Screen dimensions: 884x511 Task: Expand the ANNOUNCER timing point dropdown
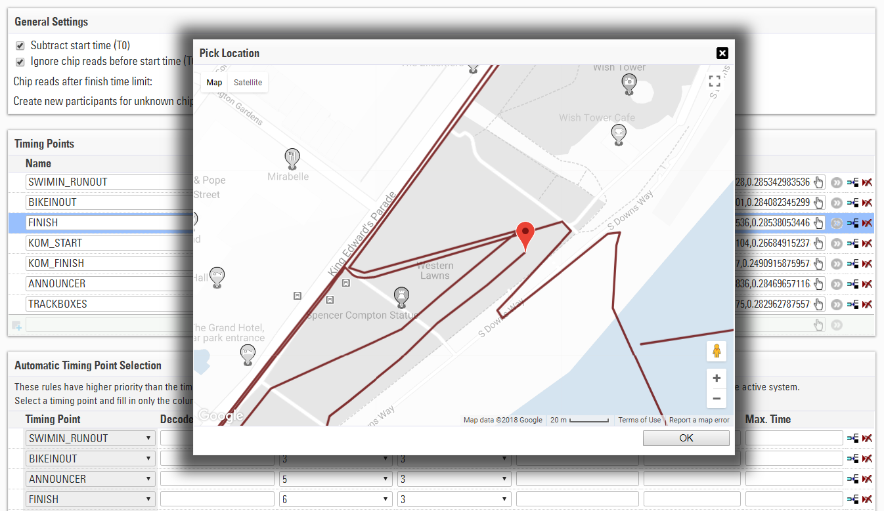click(90, 479)
